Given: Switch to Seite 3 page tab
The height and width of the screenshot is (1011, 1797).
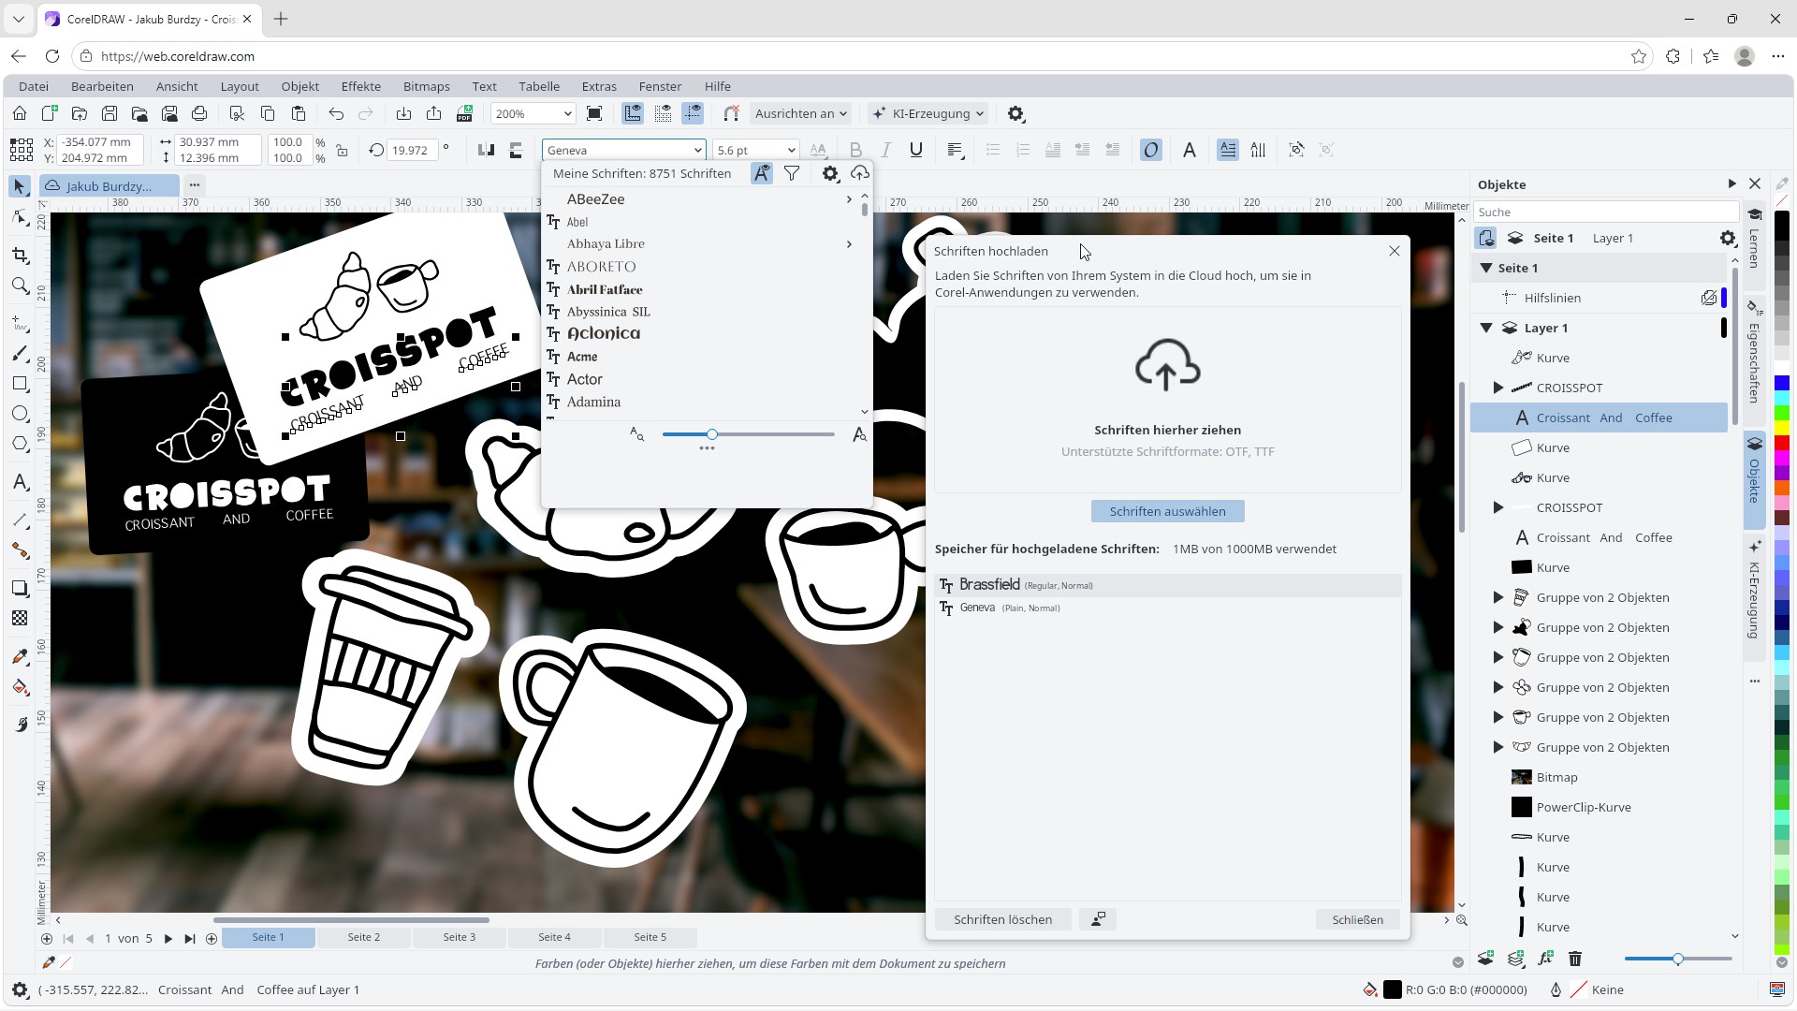Looking at the screenshot, I should point(460,937).
